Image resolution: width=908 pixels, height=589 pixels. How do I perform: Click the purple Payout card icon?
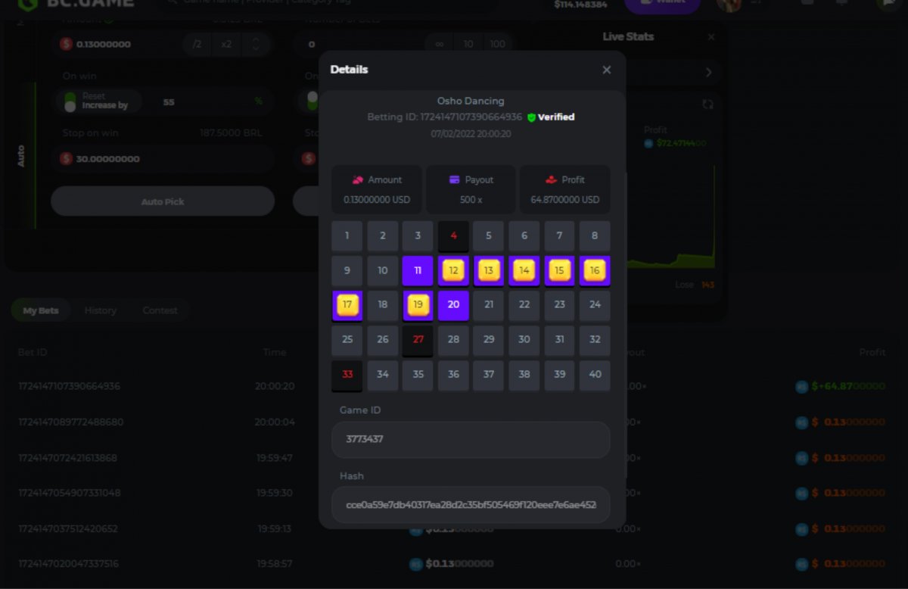coord(455,180)
